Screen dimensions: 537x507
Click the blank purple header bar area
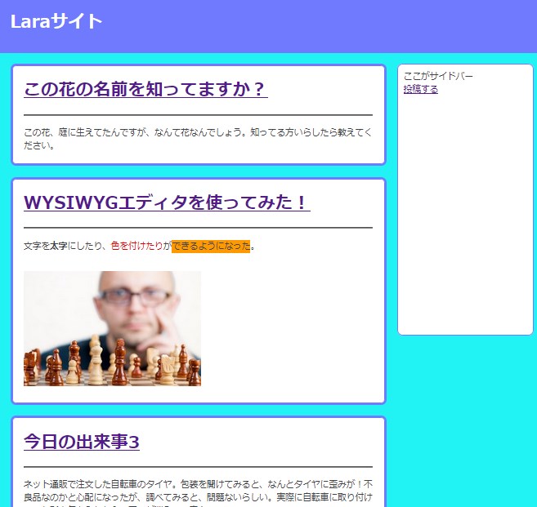click(327, 24)
